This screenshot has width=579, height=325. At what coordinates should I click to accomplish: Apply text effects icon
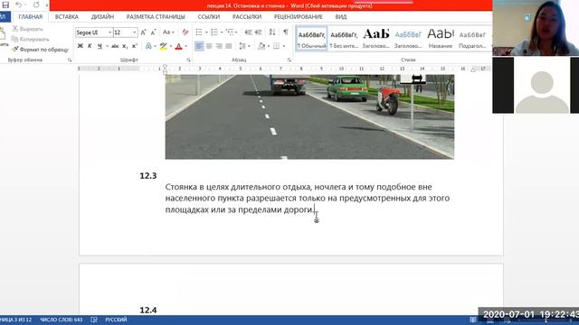click(148, 46)
